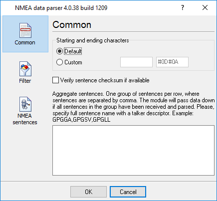The height and width of the screenshot is (201, 217).
Task: Select the Default radio button
Action: pos(59,51)
